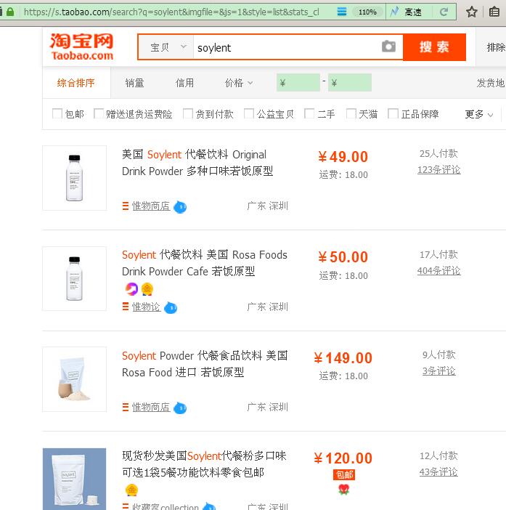The height and width of the screenshot is (510, 506).
Task: Bookmark page with the star icon
Action: coord(472,12)
